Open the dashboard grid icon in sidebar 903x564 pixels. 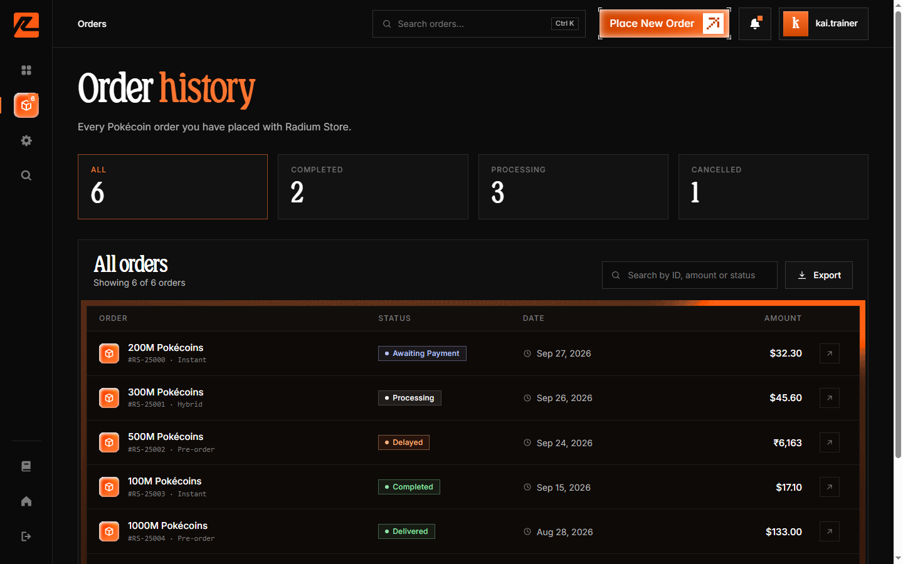tap(26, 70)
